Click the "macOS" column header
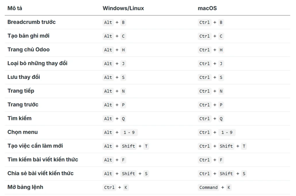 (x=207, y=8)
